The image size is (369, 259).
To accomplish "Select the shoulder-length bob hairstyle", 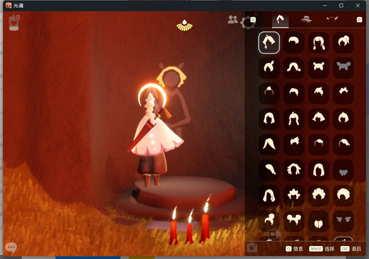I will click(x=269, y=119).
